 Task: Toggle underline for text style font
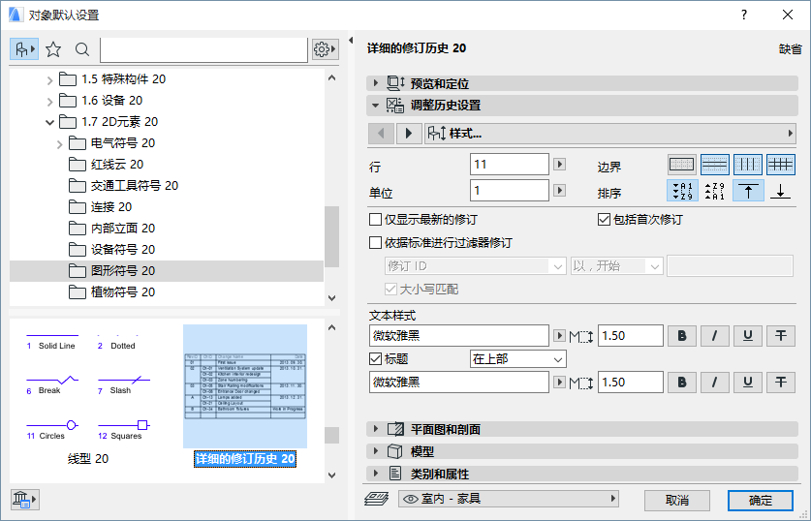(748, 336)
